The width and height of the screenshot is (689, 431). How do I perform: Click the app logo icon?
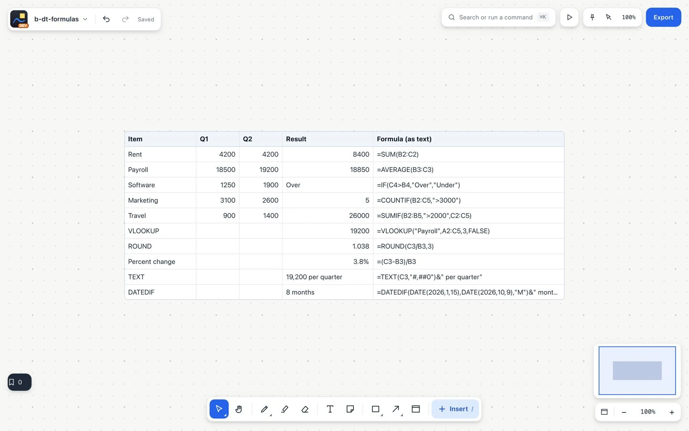tap(19, 19)
